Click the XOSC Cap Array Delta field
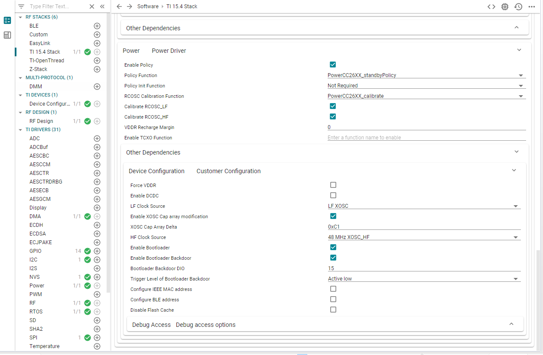Screen dimensions: 543x355 coord(424,227)
